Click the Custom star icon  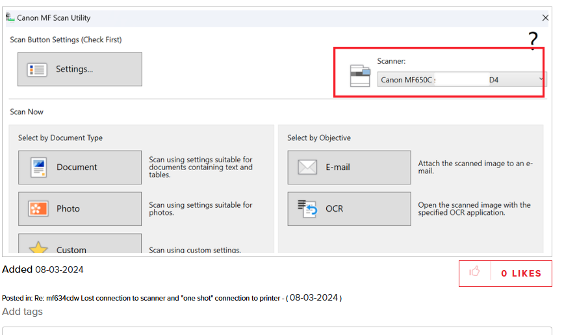pyautogui.click(x=39, y=249)
